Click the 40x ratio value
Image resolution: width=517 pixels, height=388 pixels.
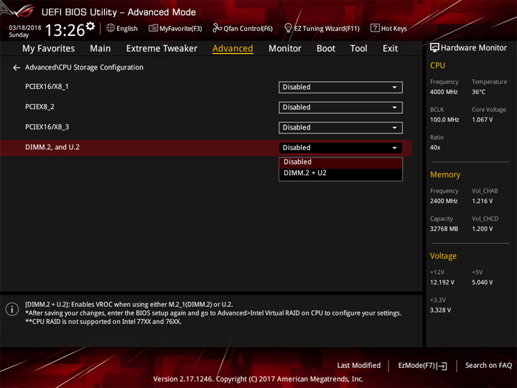pyautogui.click(x=435, y=147)
